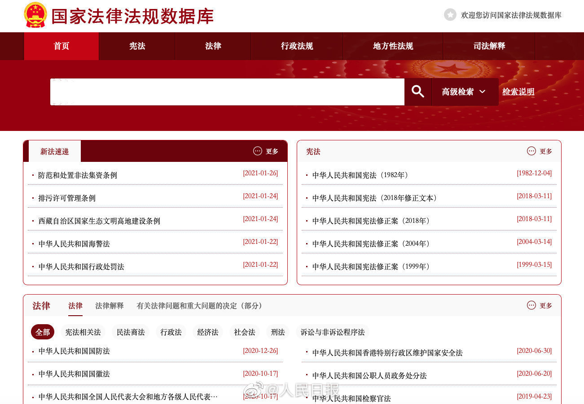Click the 更多 ellipsis icon in 法律 panel
The image size is (584, 404).
point(531,305)
